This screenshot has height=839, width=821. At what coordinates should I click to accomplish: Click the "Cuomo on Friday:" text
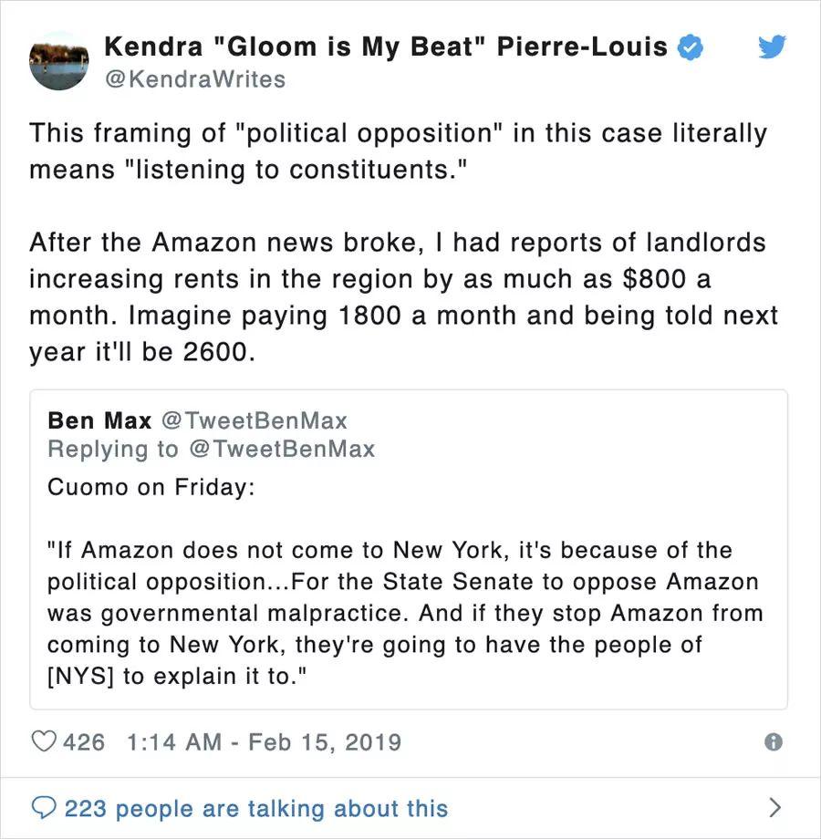pos(151,487)
